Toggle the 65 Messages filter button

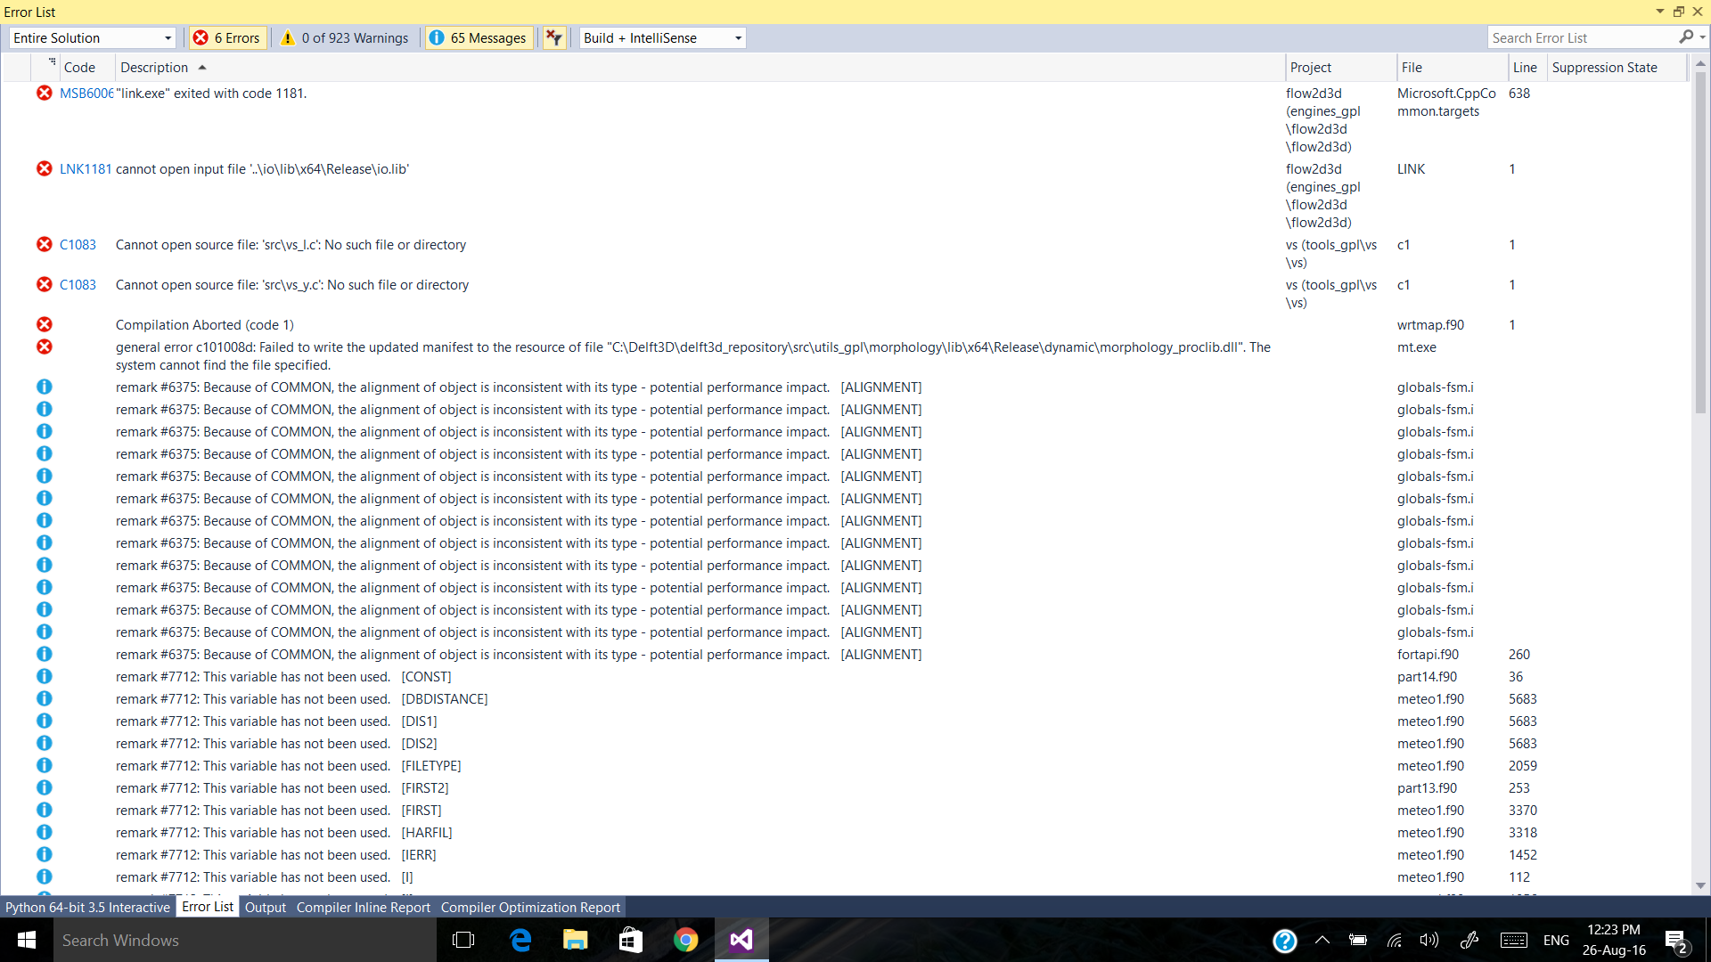479,38
